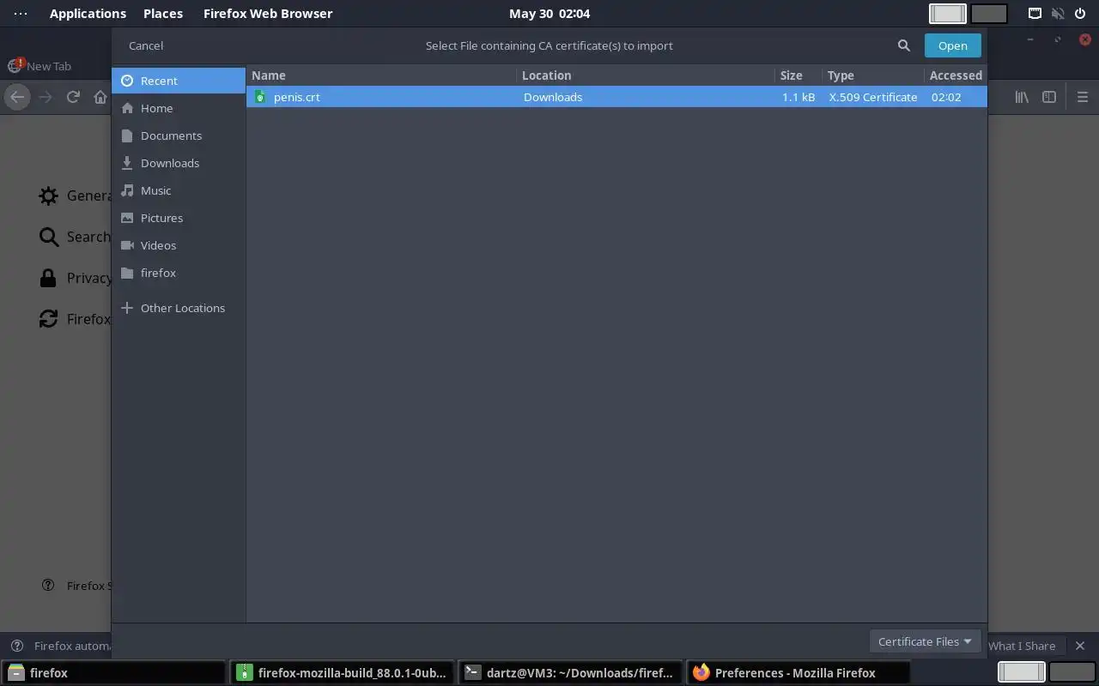1099x686 pixels.
Task: Open Pictures folder in sidebar
Action: (x=178, y=218)
